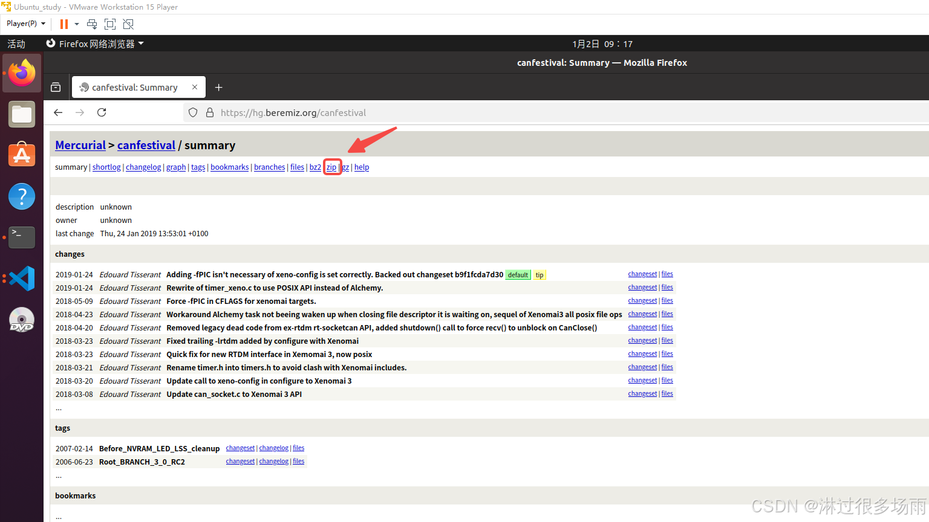Open changeset for Rewrite of timer_xeno.c
Screen dimensions: 929x522
tap(642, 288)
